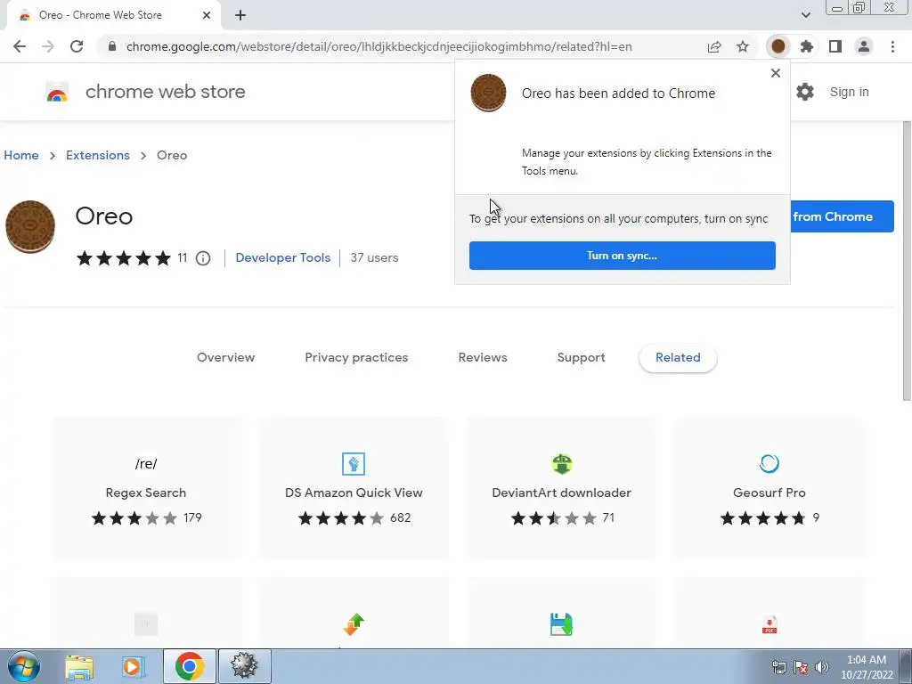Click the Remove from Chrome button

click(x=843, y=217)
